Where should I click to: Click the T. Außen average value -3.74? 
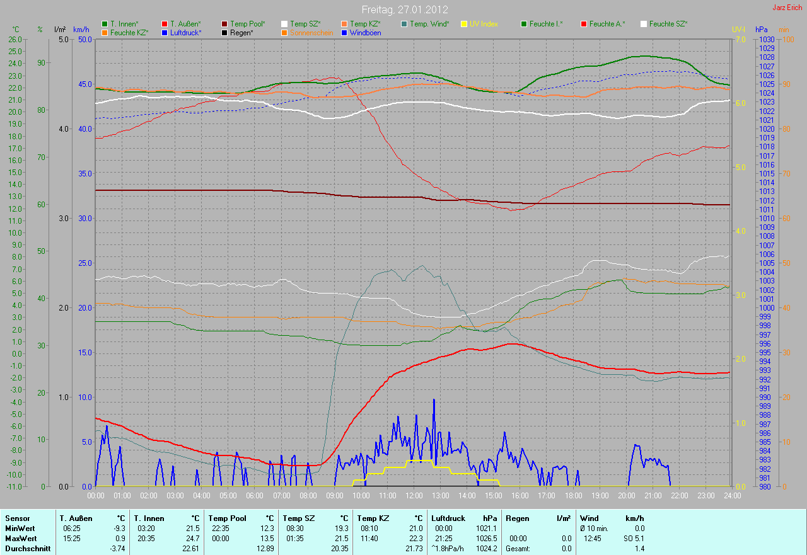coord(116,549)
